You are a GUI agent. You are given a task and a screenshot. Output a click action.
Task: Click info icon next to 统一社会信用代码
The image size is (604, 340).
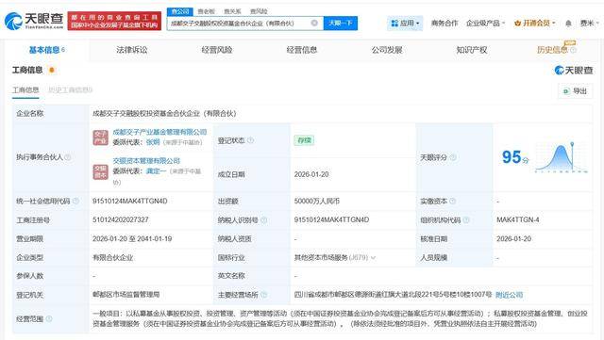coord(75,201)
